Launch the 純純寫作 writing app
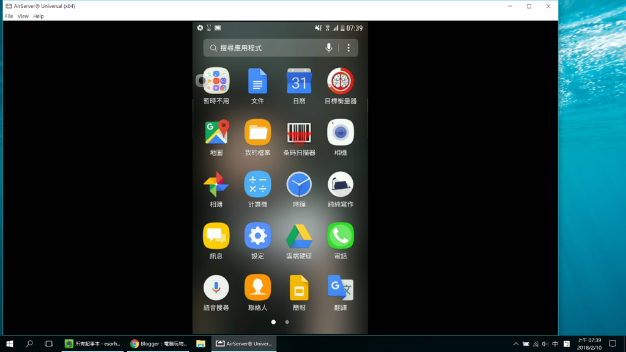The image size is (626, 352). tap(341, 184)
